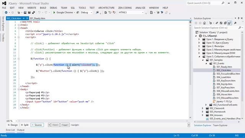This screenshot has height=138, width=245.
Task: Open the BUILD menu
Action: 43,8
